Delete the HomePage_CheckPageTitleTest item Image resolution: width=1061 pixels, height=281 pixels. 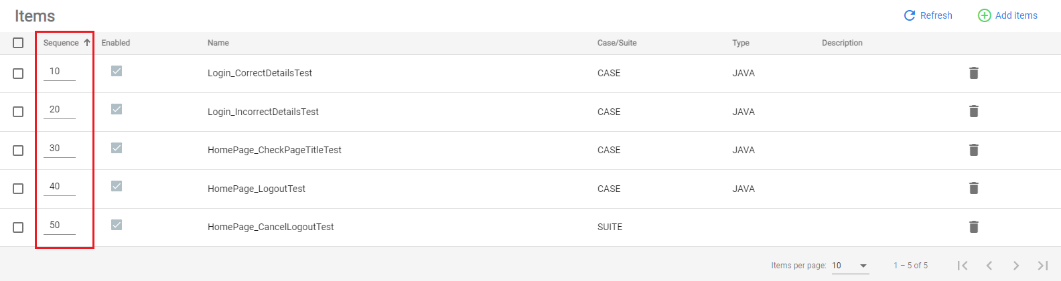(974, 150)
